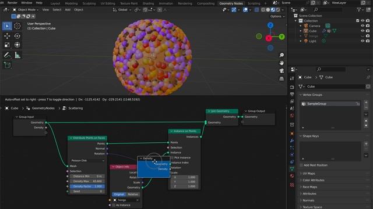Screen dimensions: 373x209
Task: Open the Modifier properties wrench tab
Action: [x=292, y=140]
